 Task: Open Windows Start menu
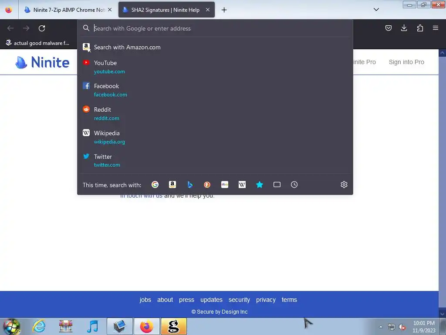coord(12,326)
